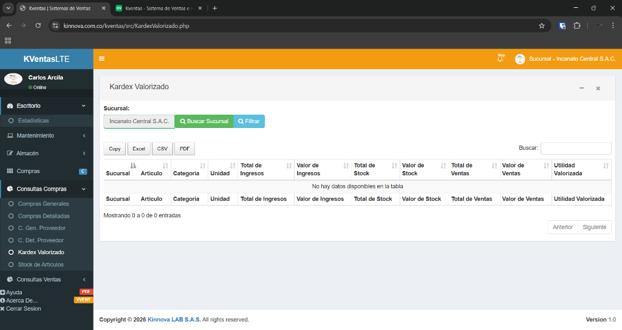Screen dimensions: 622x330
Task: Click the KVentasLTE logo
Action: click(46, 59)
